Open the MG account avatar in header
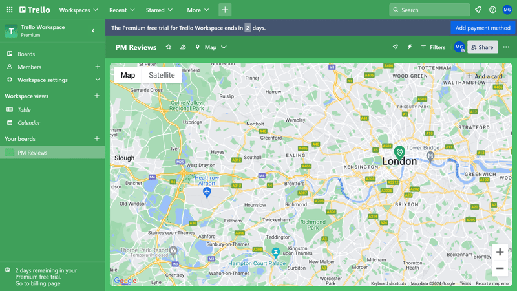Screen dimensions: 517x291 pos(507,10)
